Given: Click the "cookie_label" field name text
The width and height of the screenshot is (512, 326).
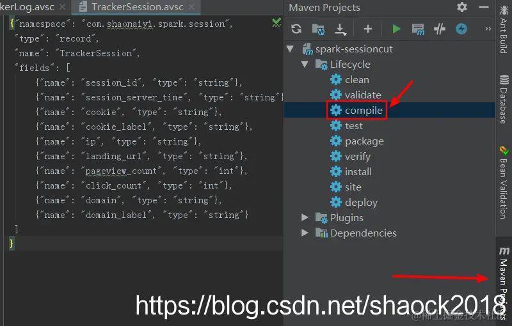Looking at the screenshot, I should pyautogui.click(x=116, y=127).
